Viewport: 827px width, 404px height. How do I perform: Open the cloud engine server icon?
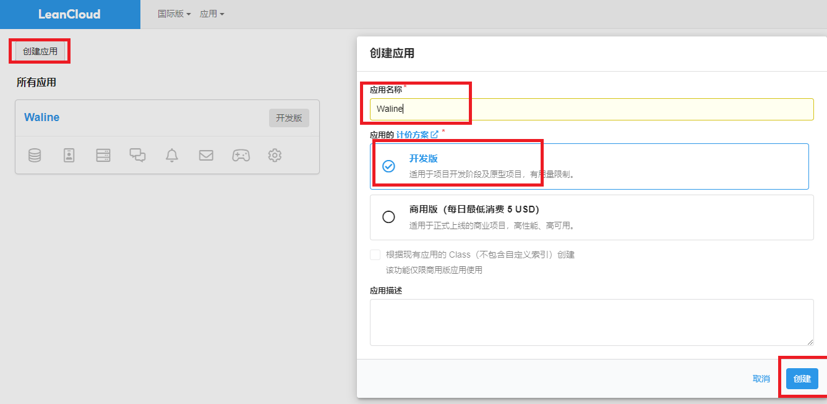(103, 155)
